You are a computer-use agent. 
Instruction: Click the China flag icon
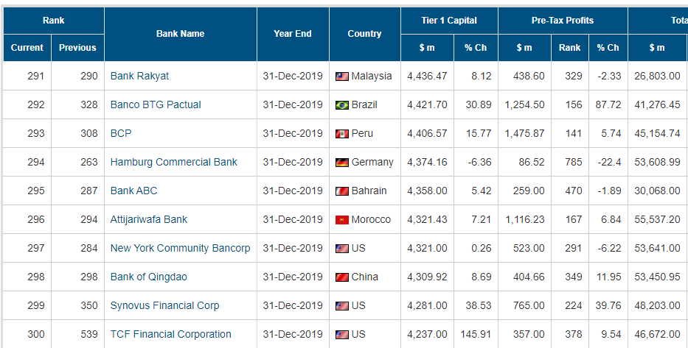(342, 277)
